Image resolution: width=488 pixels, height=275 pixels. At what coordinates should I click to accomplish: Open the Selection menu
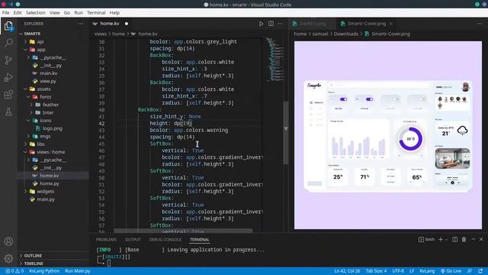click(36, 13)
